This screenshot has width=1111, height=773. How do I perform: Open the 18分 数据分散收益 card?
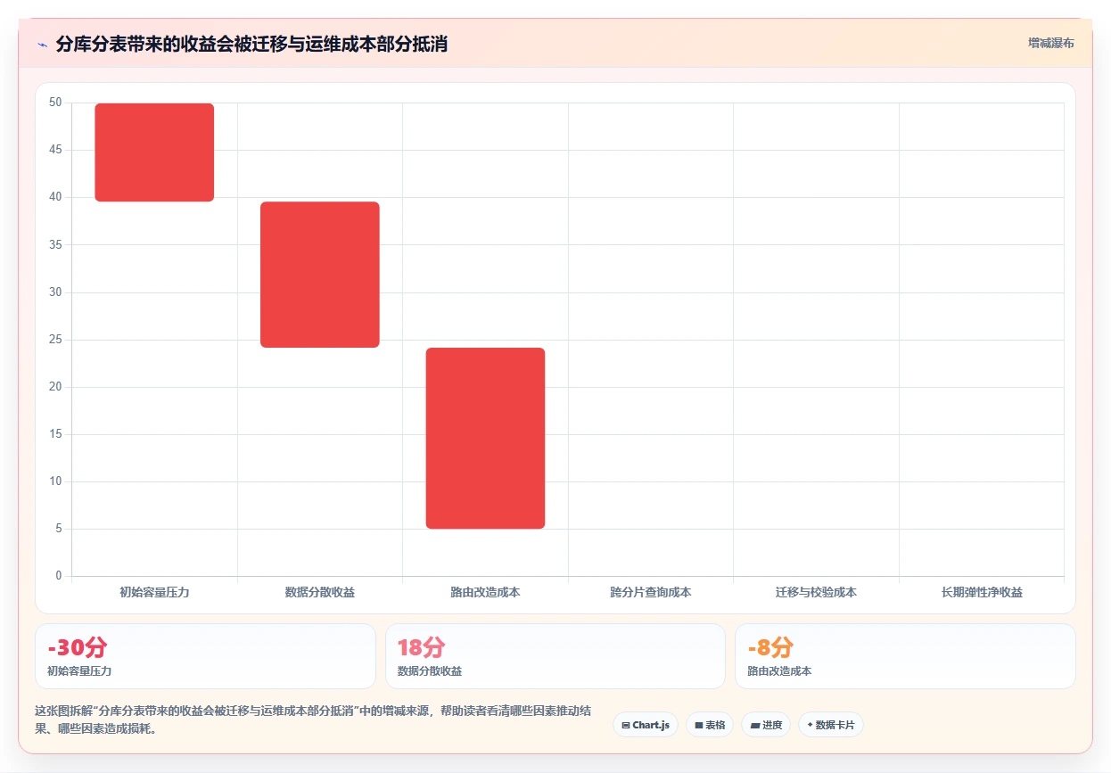click(x=555, y=656)
